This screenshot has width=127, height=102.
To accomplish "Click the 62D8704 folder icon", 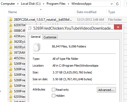I will [10, 25].
